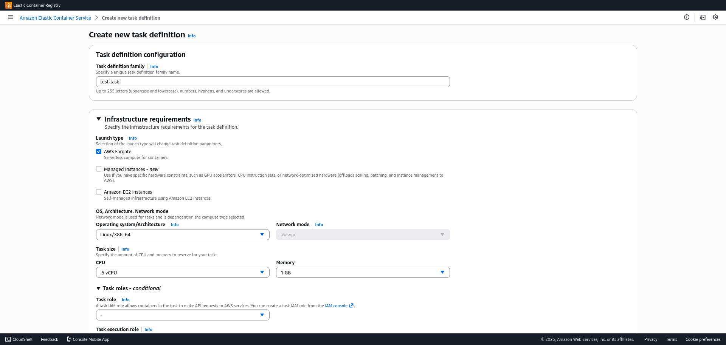Uncheck the AWS Fargate launch type
The image size is (726, 345).
pyautogui.click(x=98, y=151)
